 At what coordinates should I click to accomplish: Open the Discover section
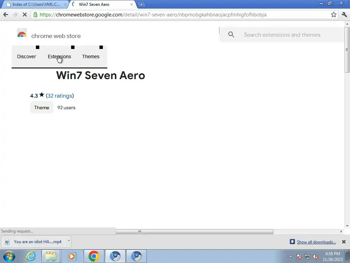26,57
